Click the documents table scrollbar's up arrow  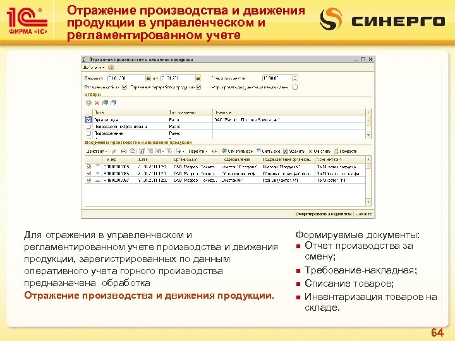click(x=368, y=159)
